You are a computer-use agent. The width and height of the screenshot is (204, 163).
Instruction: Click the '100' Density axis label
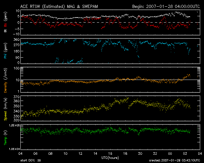pyautogui.click(x=17, y=68)
